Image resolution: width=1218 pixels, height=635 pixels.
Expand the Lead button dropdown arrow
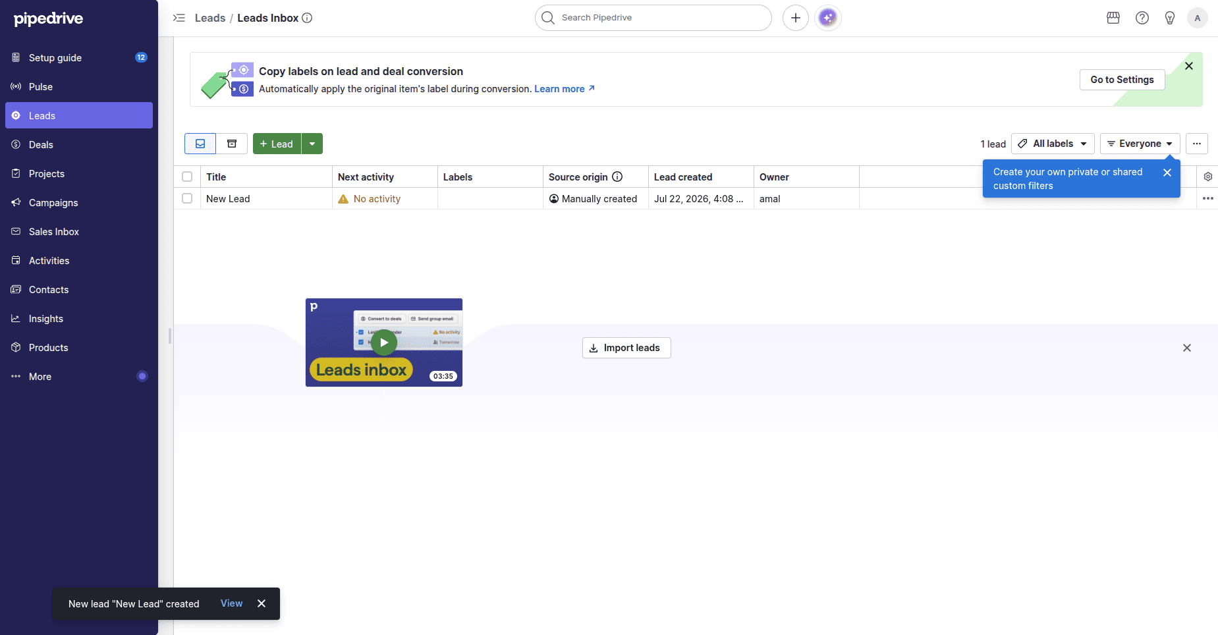pyautogui.click(x=312, y=144)
